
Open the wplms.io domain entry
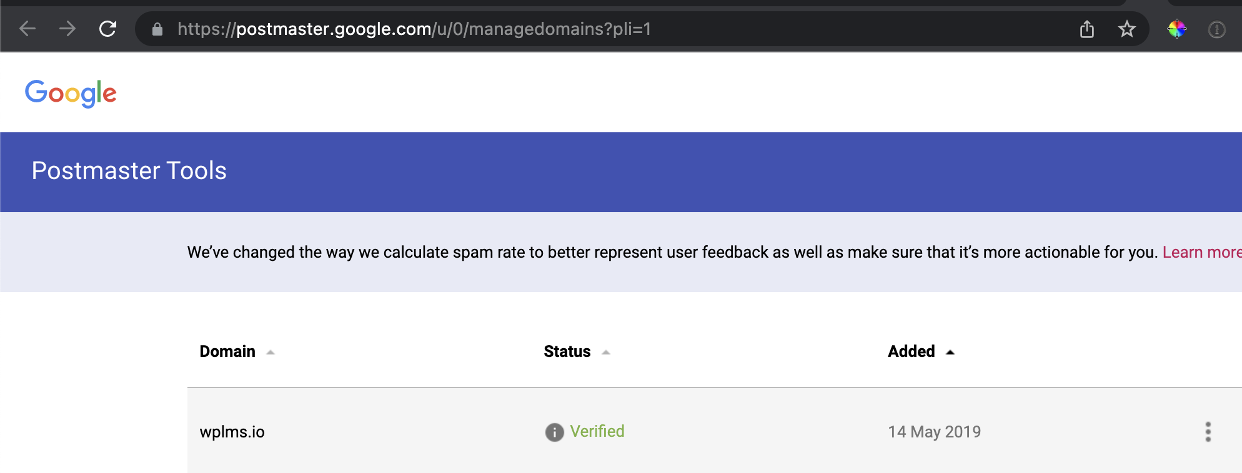(232, 432)
